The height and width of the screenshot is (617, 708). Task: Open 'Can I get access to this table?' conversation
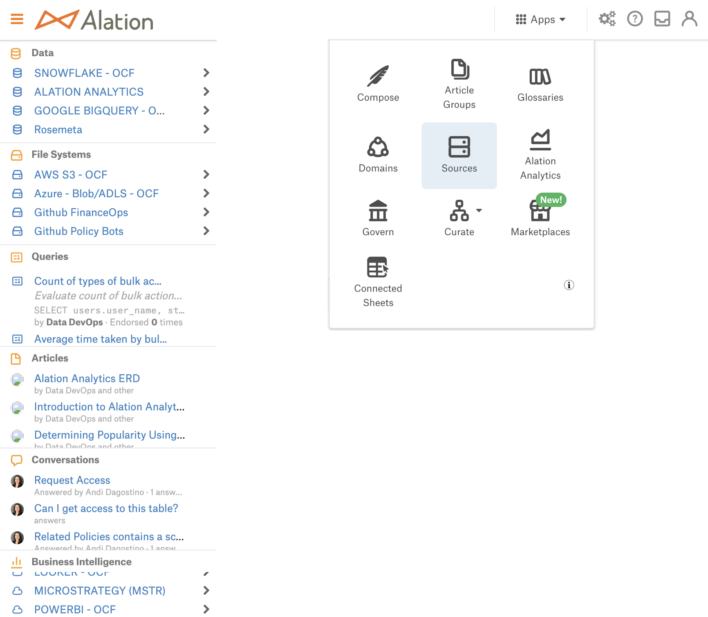point(106,508)
